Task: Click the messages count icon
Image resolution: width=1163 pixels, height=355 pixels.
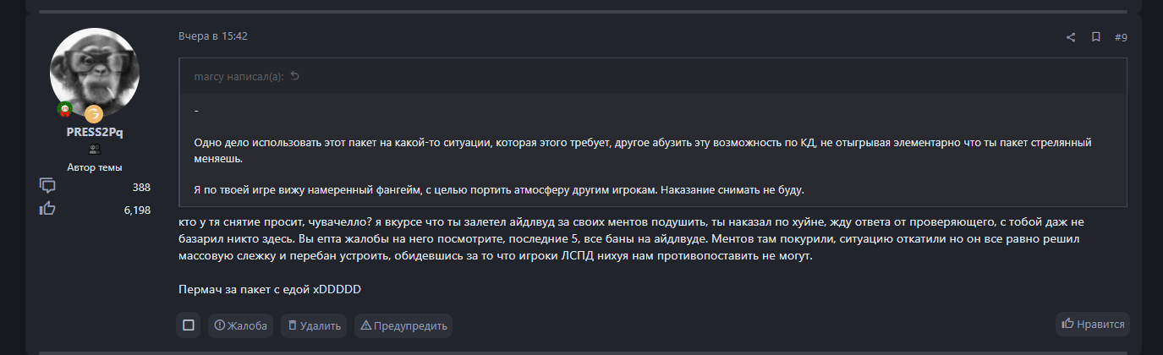Action: coord(47,186)
